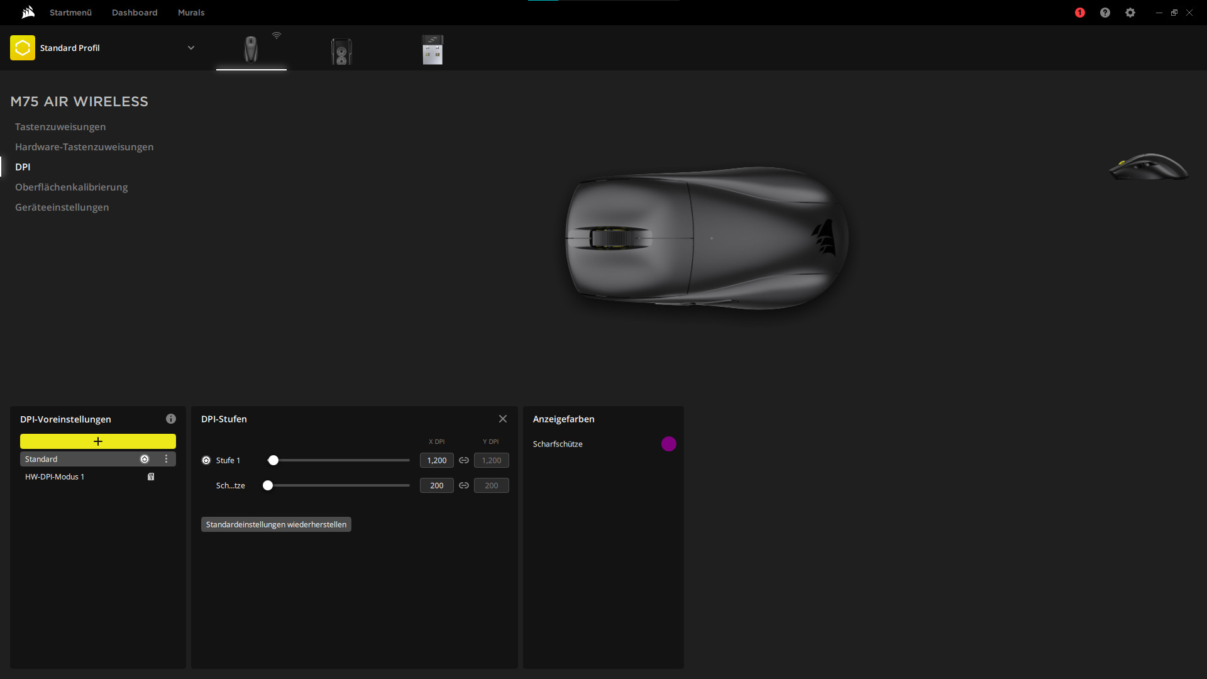Click the purple Scharfschütze color swatch
The width and height of the screenshot is (1207, 679).
pos(669,444)
